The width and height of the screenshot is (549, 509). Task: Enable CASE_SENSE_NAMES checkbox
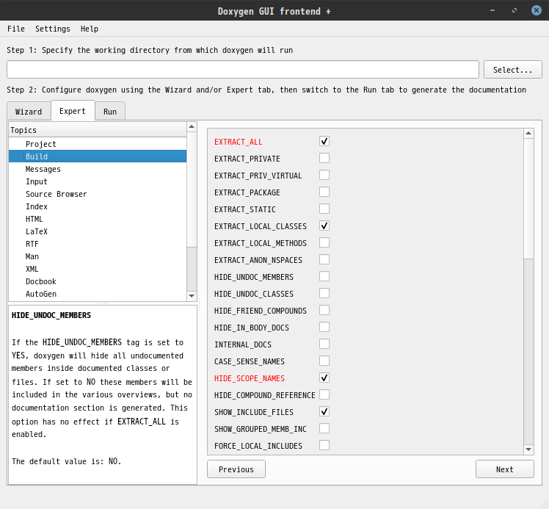324,361
